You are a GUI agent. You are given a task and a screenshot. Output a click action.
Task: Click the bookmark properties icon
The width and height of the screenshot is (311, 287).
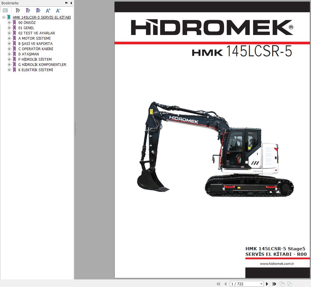click(38, 10)
